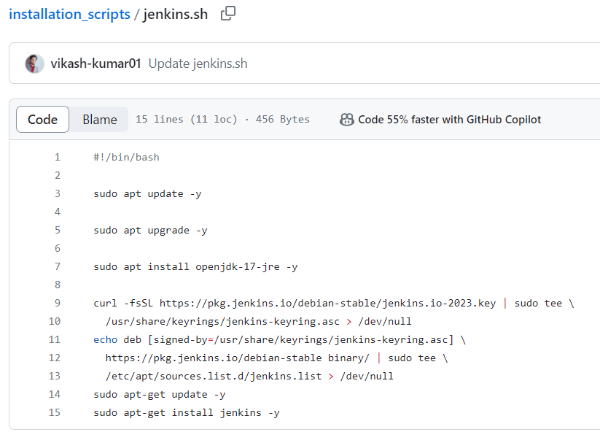Select line number 1
Image resolution: width=600 pixels, height=432 pixels.
coord(58,157)
